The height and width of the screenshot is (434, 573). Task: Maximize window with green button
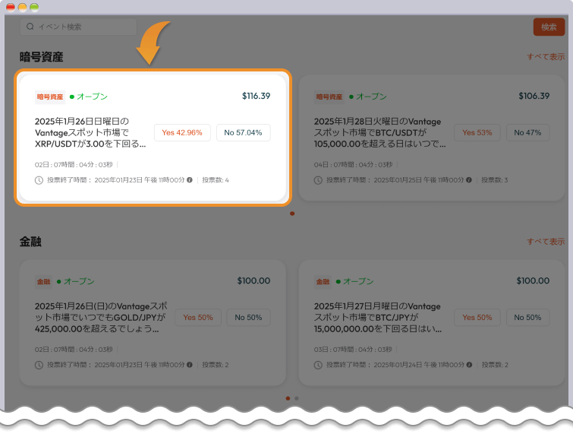coord(34,7)
